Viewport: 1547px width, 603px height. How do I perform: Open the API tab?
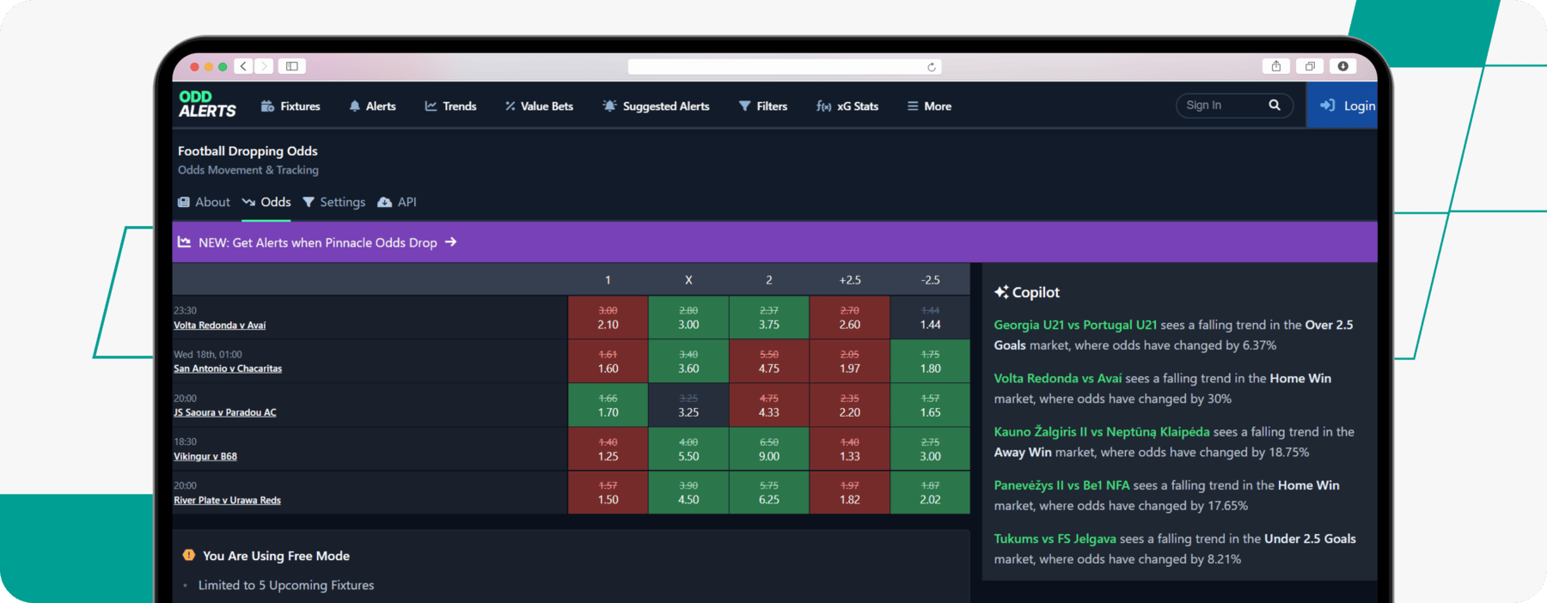click(397, 203)
